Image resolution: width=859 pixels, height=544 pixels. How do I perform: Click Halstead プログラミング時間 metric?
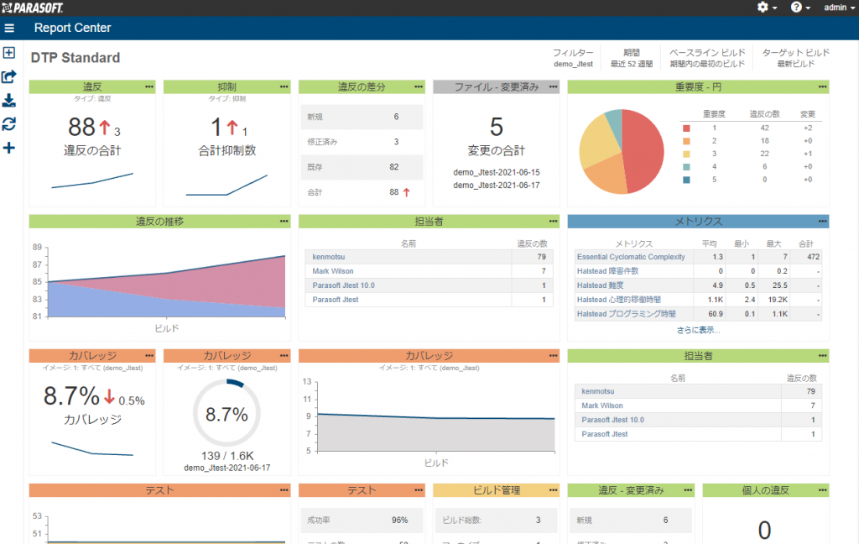pyautogui.click(x=626, y=314)
